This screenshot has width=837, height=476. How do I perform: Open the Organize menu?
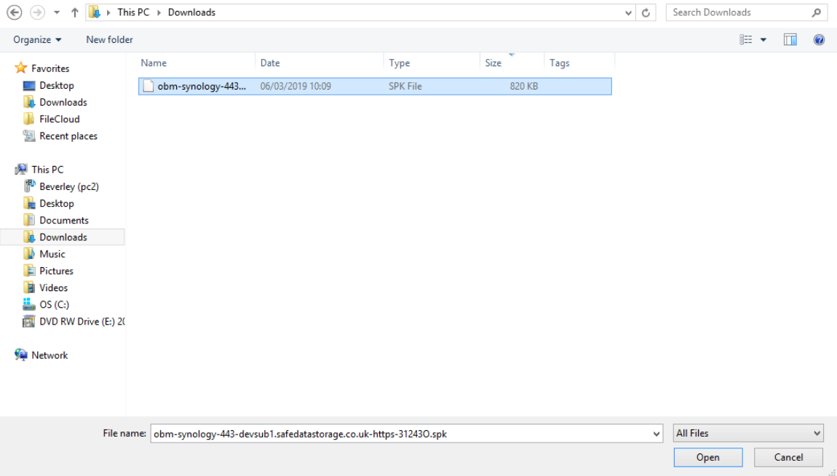point(37,40)
